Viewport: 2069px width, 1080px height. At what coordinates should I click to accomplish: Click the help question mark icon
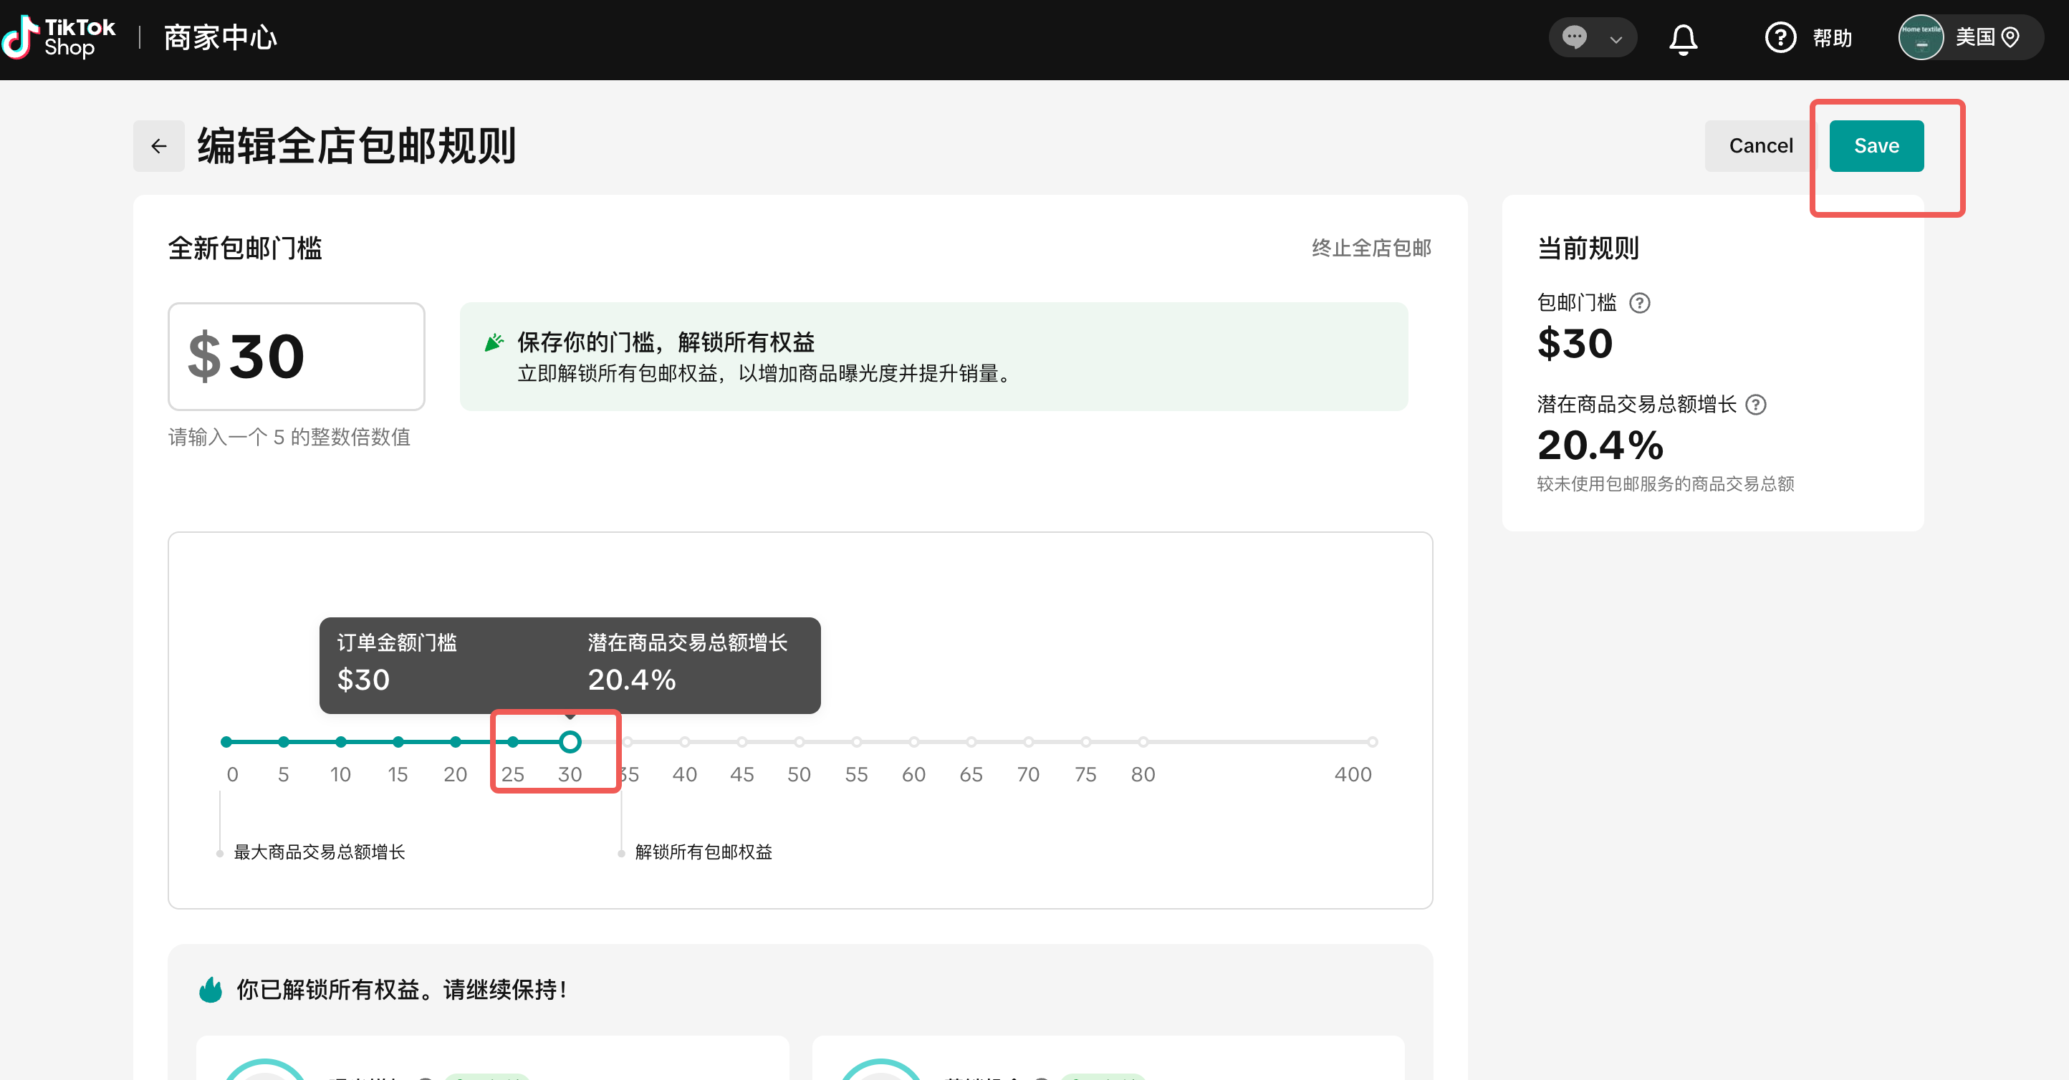pos(1780,38)
